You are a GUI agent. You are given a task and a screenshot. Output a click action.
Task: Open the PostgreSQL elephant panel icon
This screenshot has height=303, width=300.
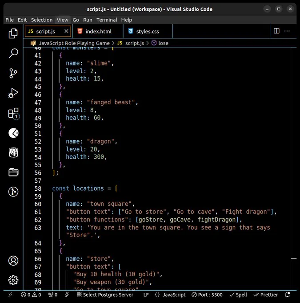coord(13,153)
